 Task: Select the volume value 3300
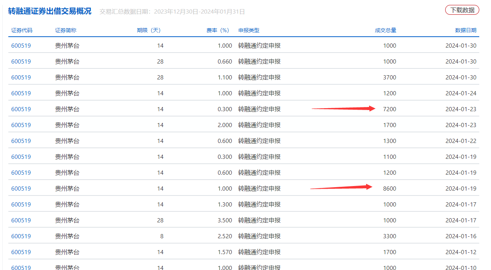(x=390, y=236)
